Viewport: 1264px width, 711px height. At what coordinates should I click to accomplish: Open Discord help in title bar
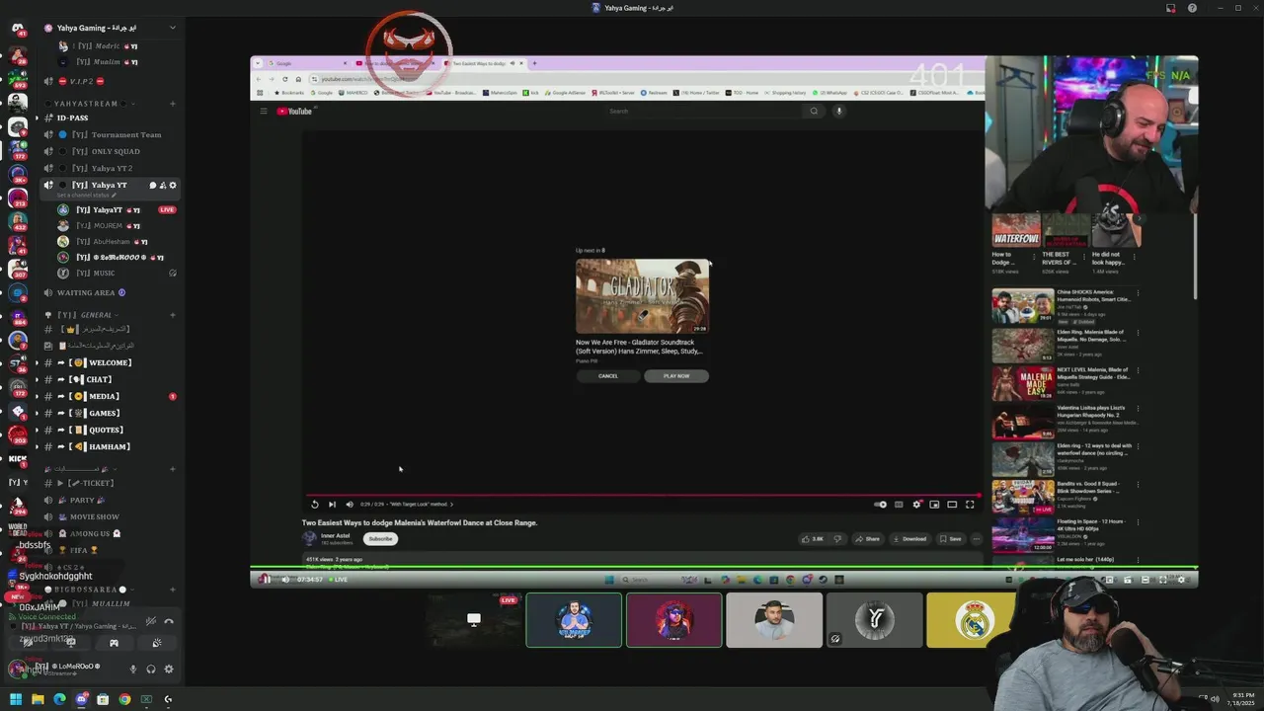[x=1192, y=8]
